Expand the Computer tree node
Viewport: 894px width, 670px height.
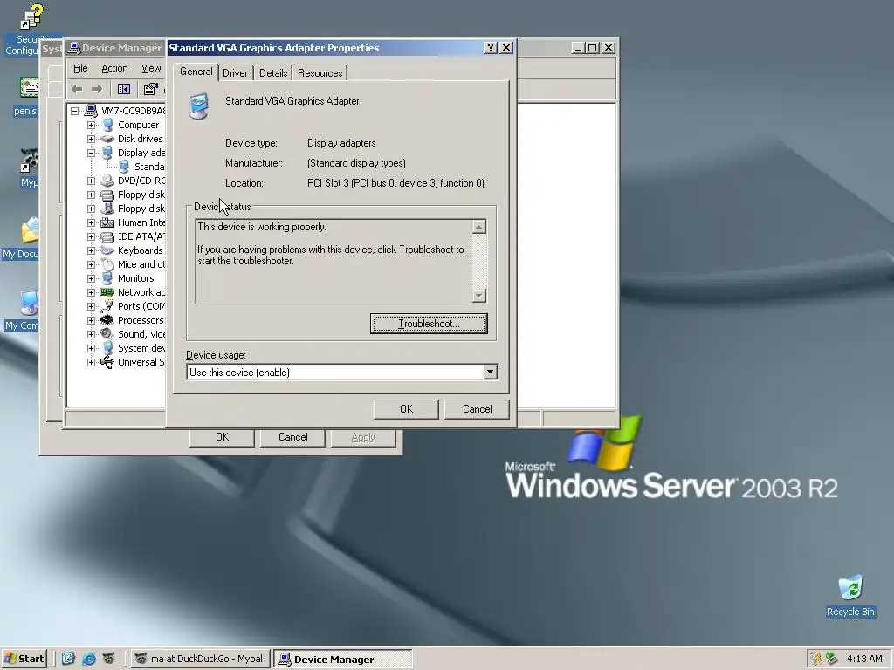tap(91, 125)
